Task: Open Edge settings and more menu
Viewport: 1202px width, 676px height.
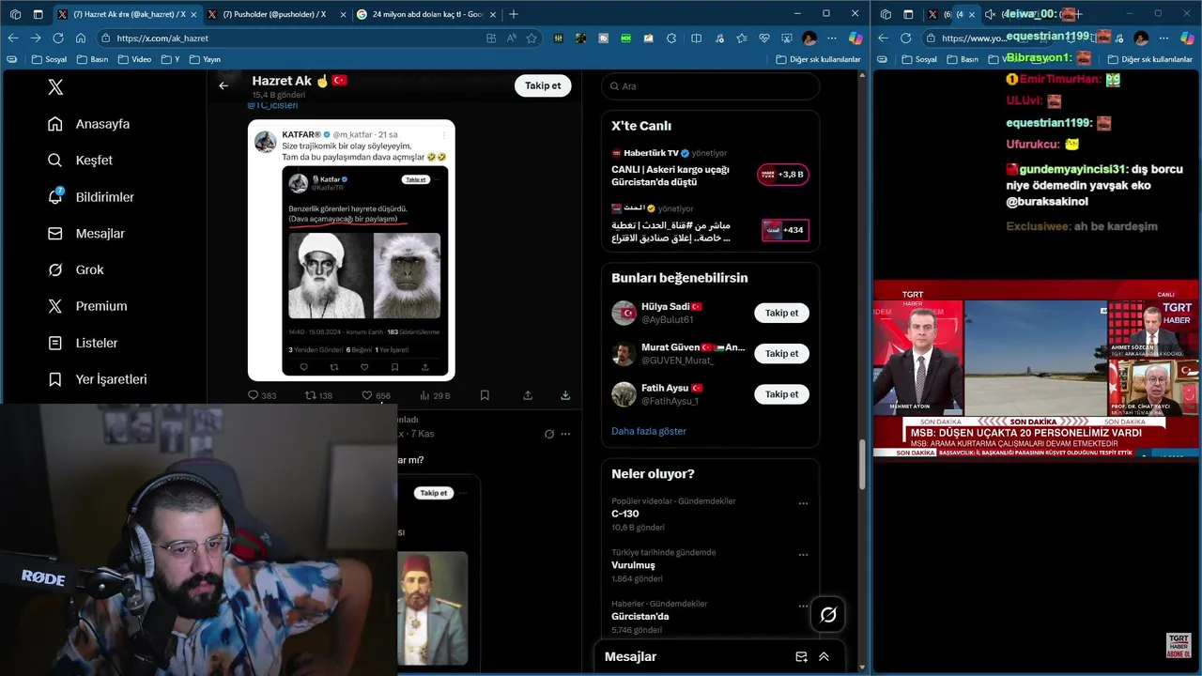Action: click(831, 38)
